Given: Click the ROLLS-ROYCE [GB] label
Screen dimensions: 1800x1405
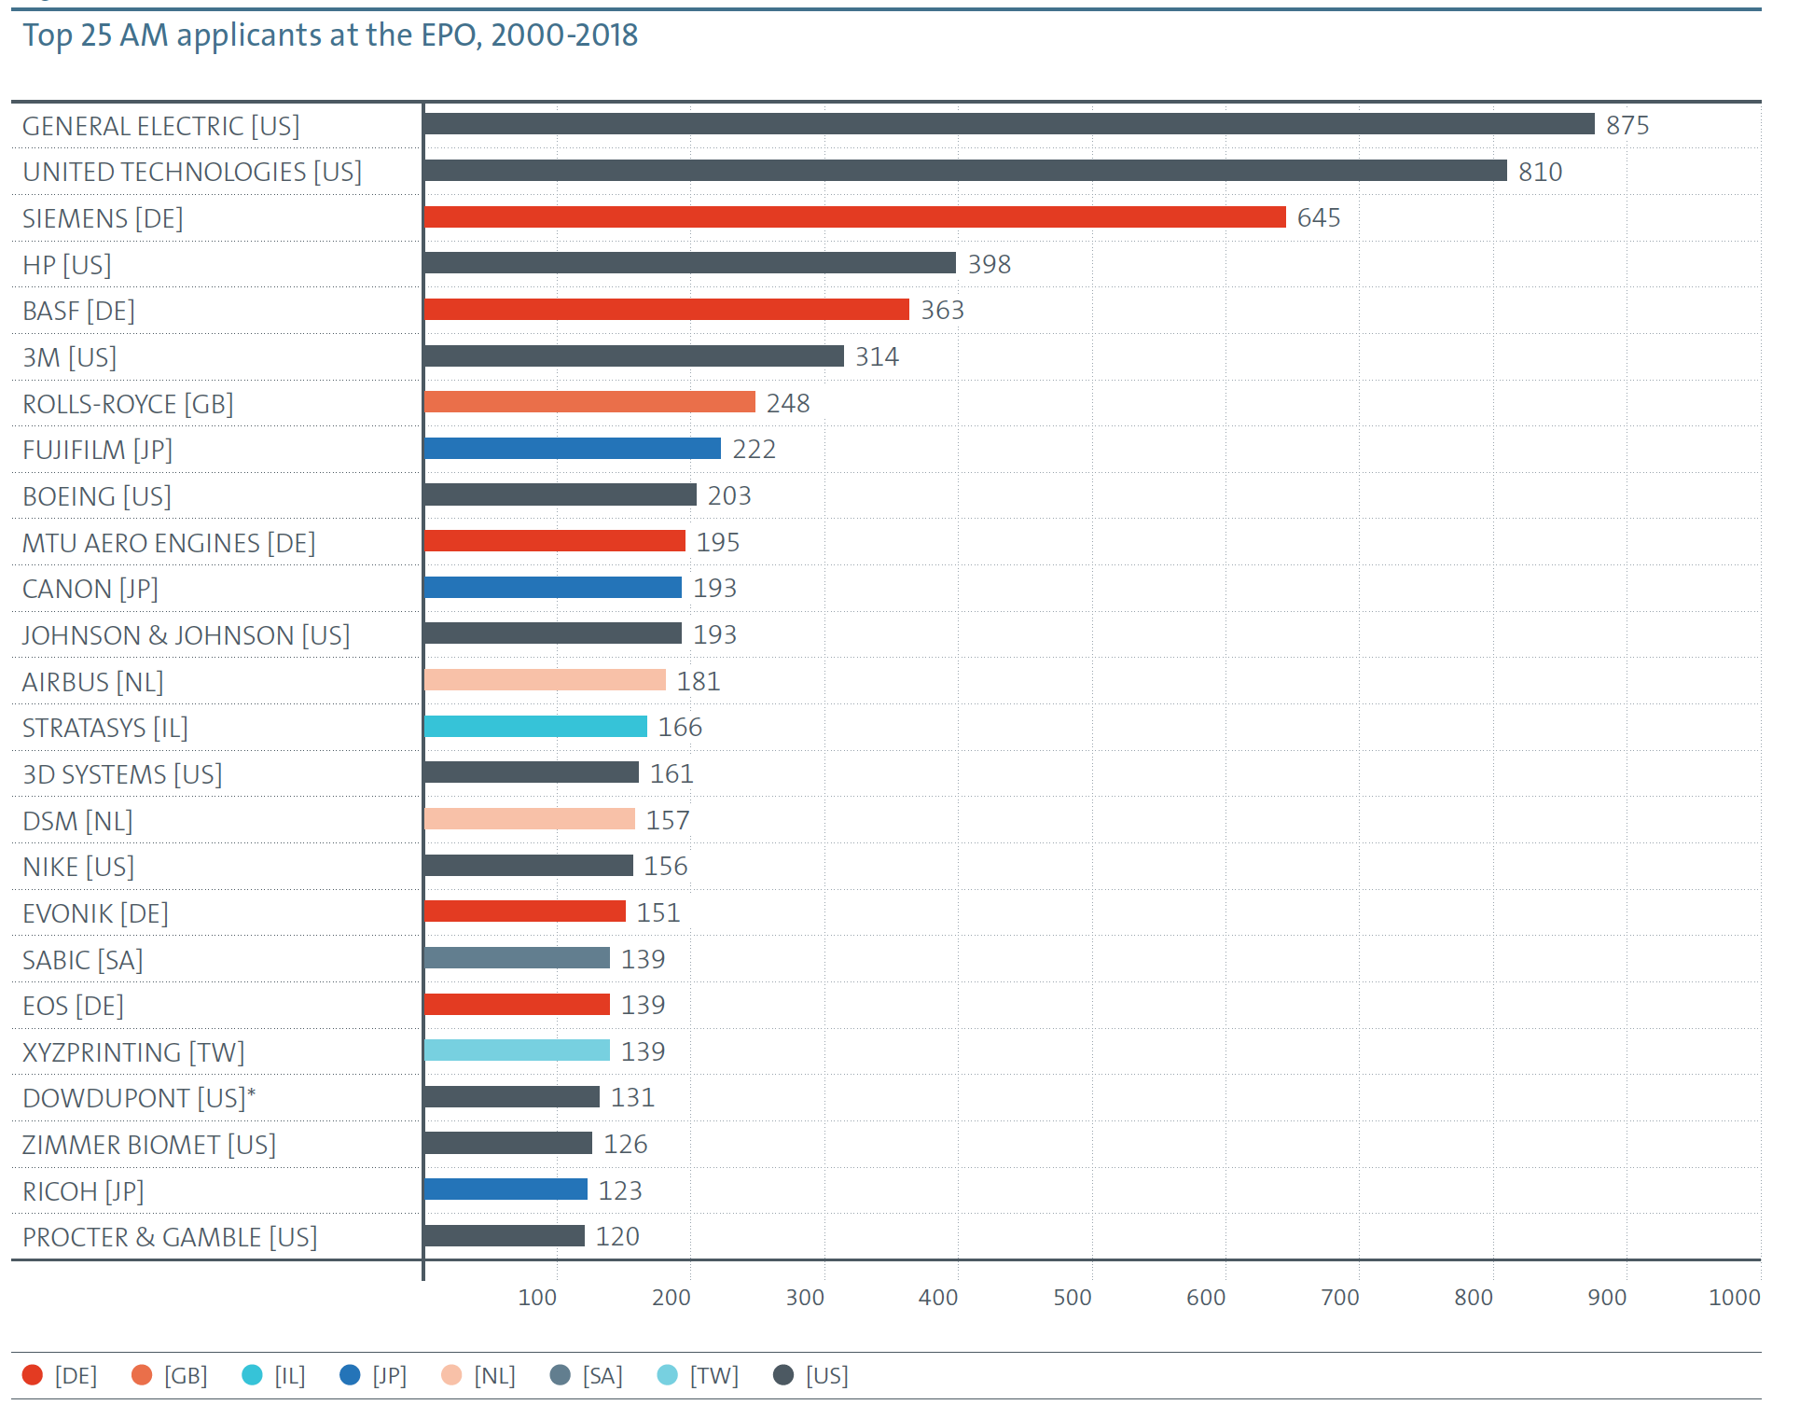Looking at the screenshot, I should (x=128, y=404).
